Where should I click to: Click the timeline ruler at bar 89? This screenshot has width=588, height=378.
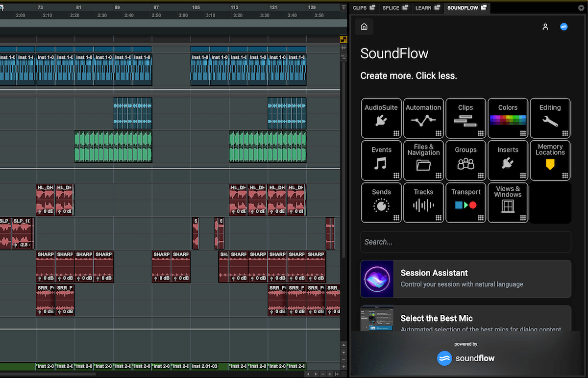[117, 8]
